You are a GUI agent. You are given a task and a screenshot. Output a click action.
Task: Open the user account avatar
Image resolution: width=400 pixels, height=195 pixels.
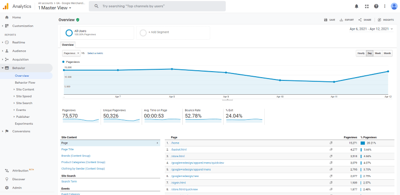[x=394, y=6]
